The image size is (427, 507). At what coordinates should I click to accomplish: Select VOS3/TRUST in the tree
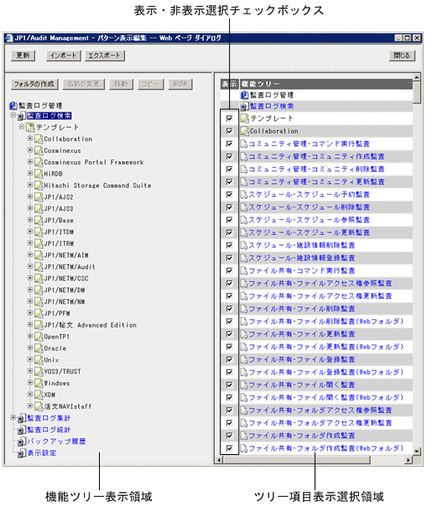pyautogui.click(x=62, y=372)
